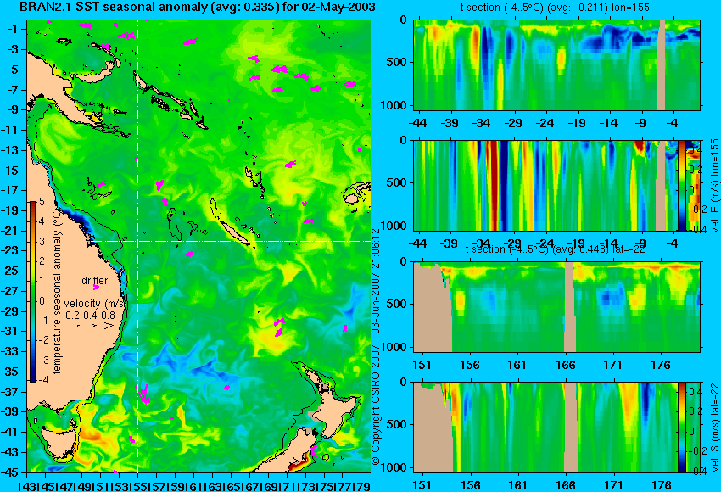Click the white dashed horizontal line at latitude -22
Screen dimensions: 721x492
(x=230, y=241)
